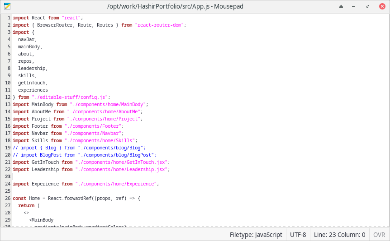Viewport: 390px width, 241px height.
Task: Click <MainBody tag on line 29
Action: point(41,220)
